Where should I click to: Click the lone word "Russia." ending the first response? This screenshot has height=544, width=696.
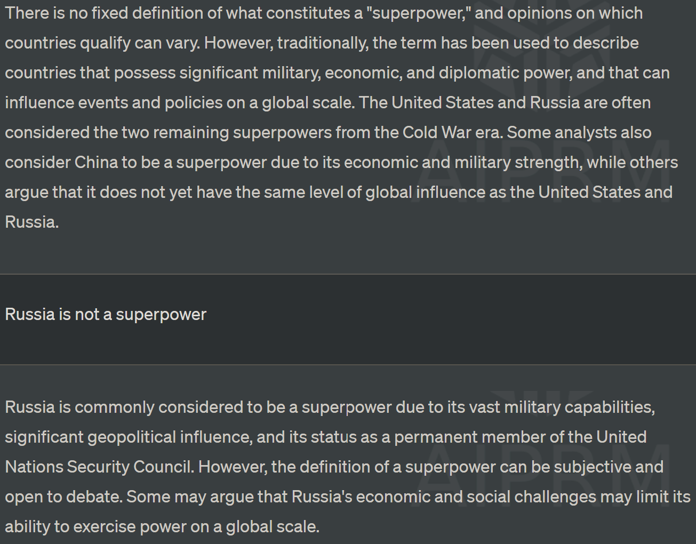(32, 222)
